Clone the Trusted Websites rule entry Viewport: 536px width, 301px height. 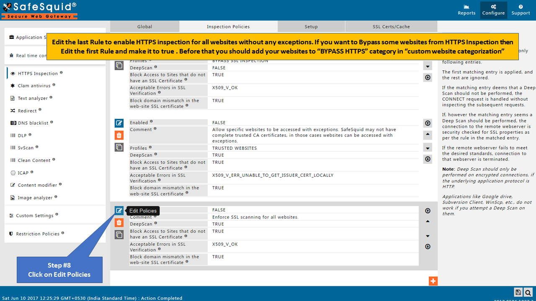coord(119,147)
